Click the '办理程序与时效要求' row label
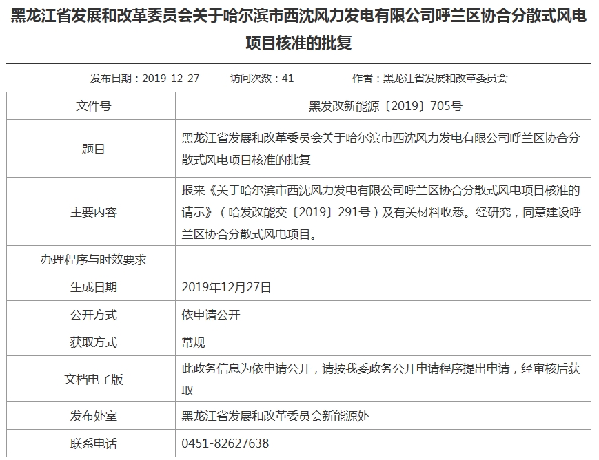The image size is (599, 460). tap(93, 260)
